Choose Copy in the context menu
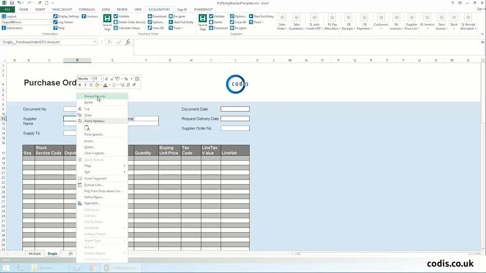This screenshot has width=486, height=273. click(x=102, y=115)
